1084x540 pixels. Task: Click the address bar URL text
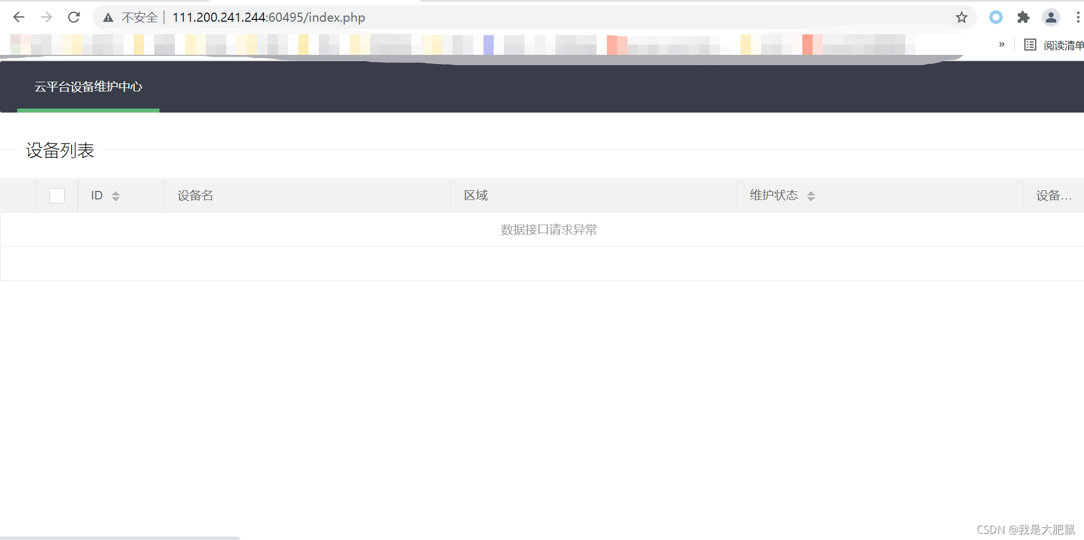coord(269,18)
